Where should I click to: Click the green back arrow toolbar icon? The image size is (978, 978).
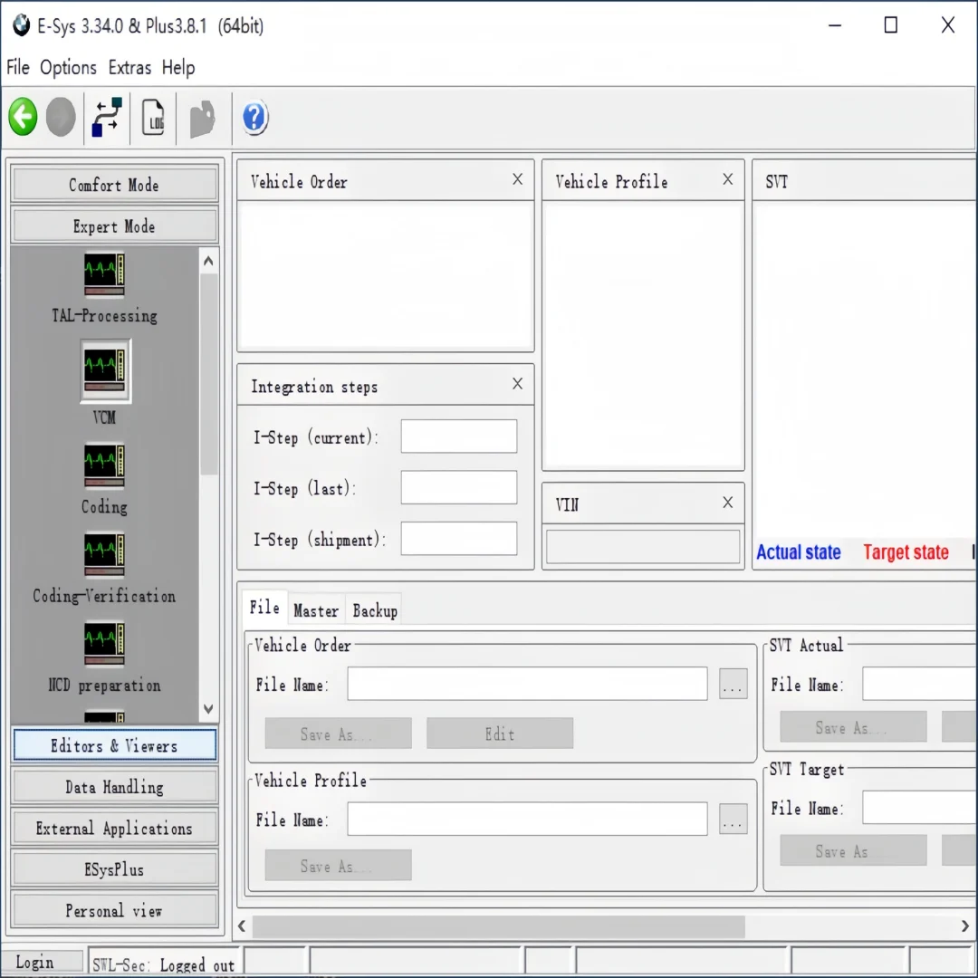click(x=23, y=117)
